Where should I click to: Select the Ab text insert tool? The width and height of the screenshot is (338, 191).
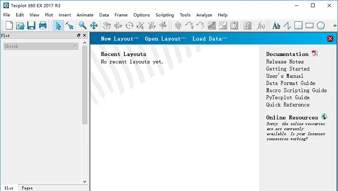pyautogui.click(x=276, y=26)
